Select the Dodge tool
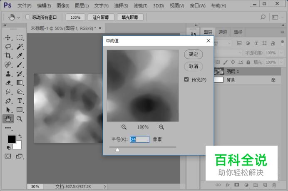This screenshot has height=191, width=288. (20, 92)
